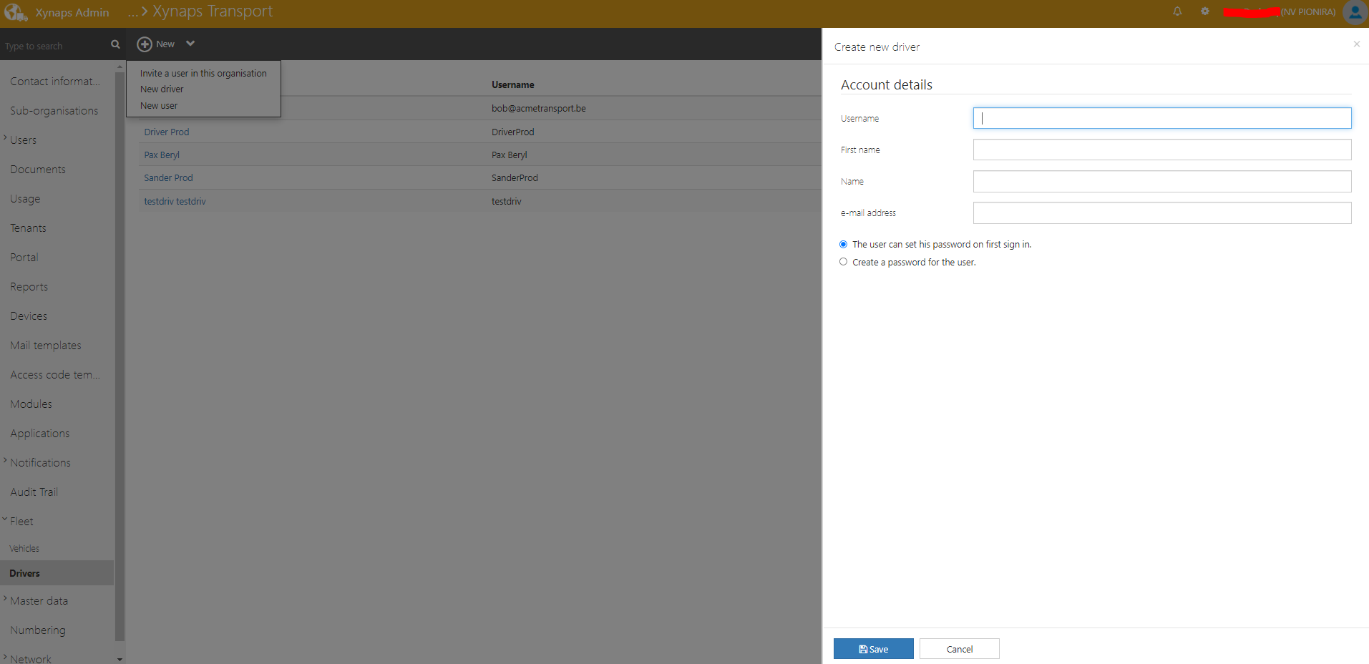The width and height of the screenshot is (1369, 664).
Task: Click the Save icon on the Save button
Action: [x=863, y=648]
